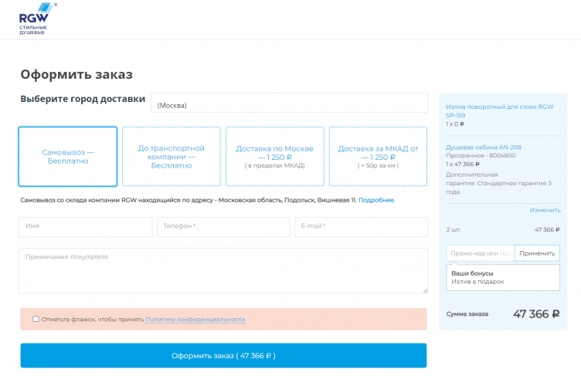The image size is (581, 376).
Task: Click the Выберите город доставки label
Action: (x=83, y=99)
